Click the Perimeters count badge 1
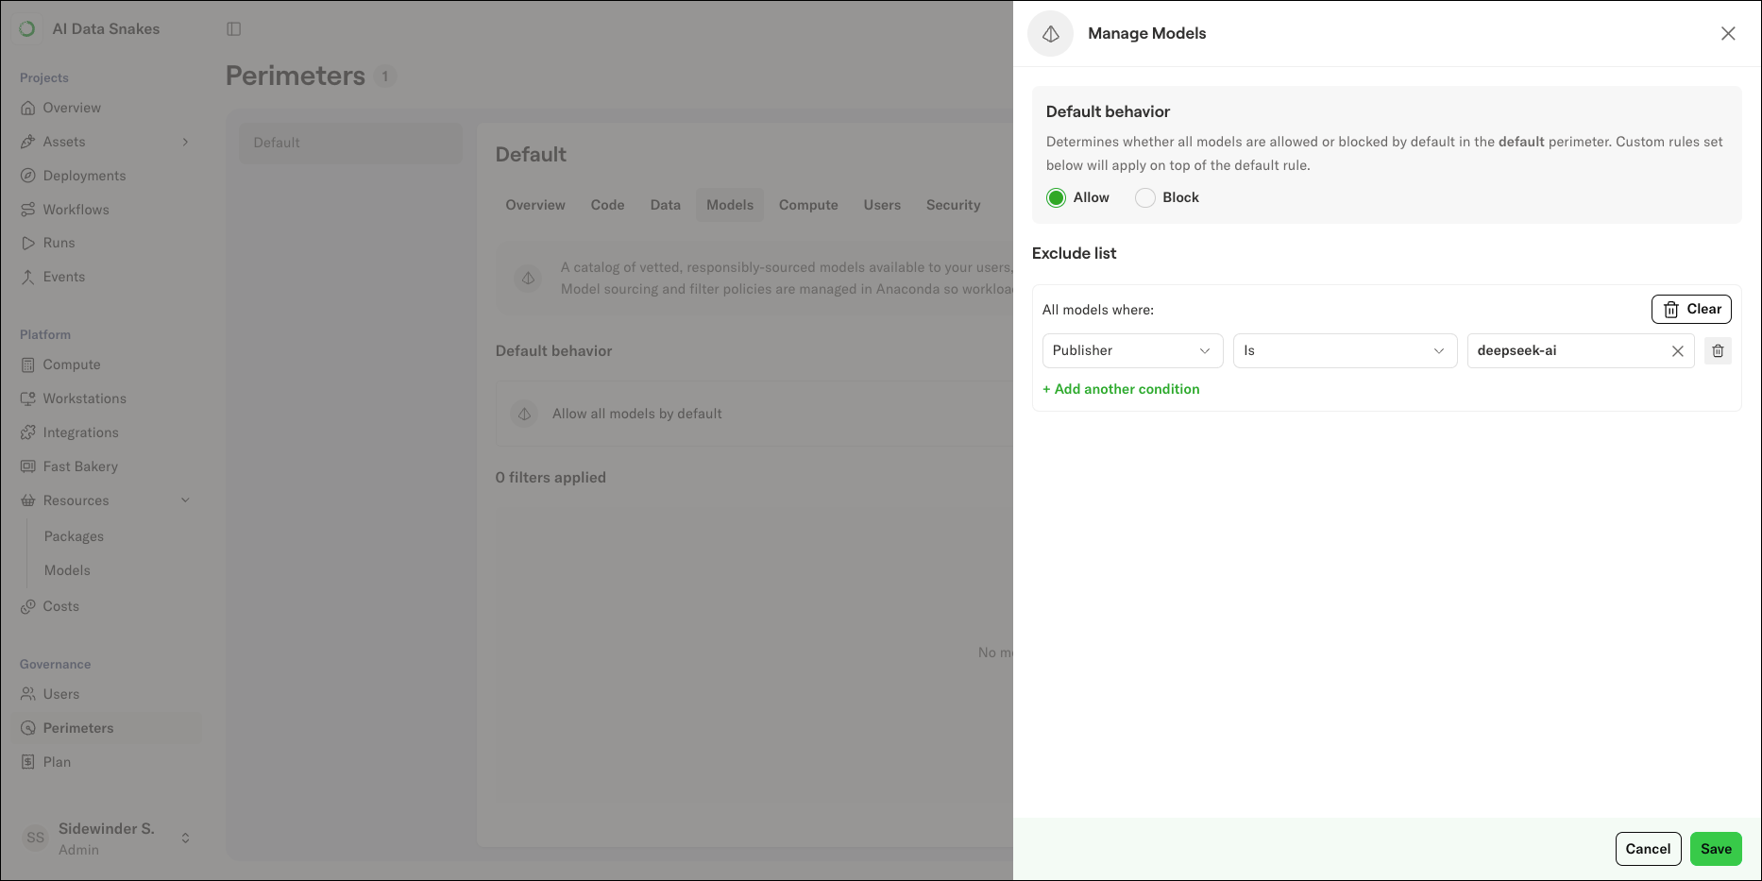Image resolution: width=1762 pixels, height=881 pixels. click(x=385, y=76)
